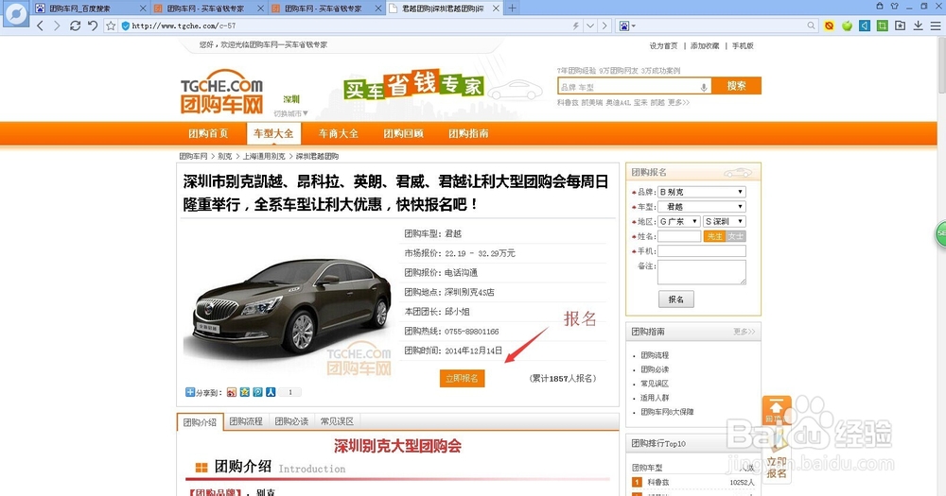This screenshot has height=496, width=946.
Task: Click 添加收藏 link
Action: (706, 45)
